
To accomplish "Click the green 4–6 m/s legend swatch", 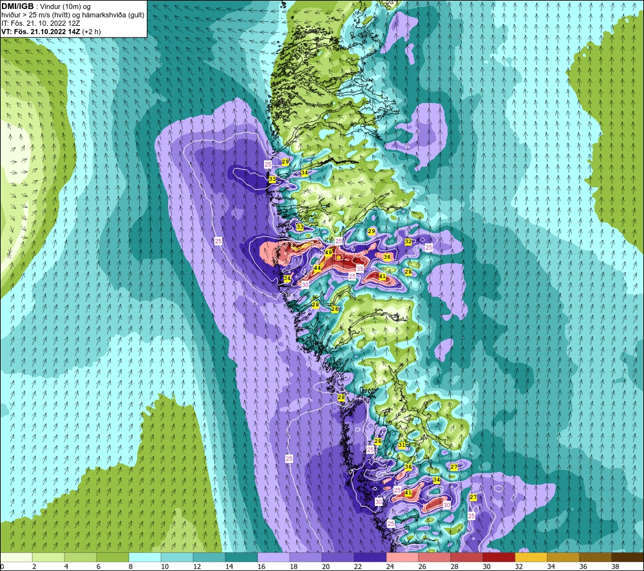I will (80, 557).
